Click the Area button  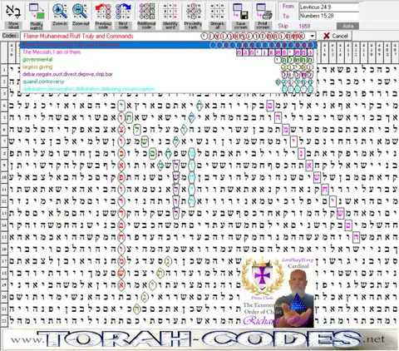click(347, 26)
